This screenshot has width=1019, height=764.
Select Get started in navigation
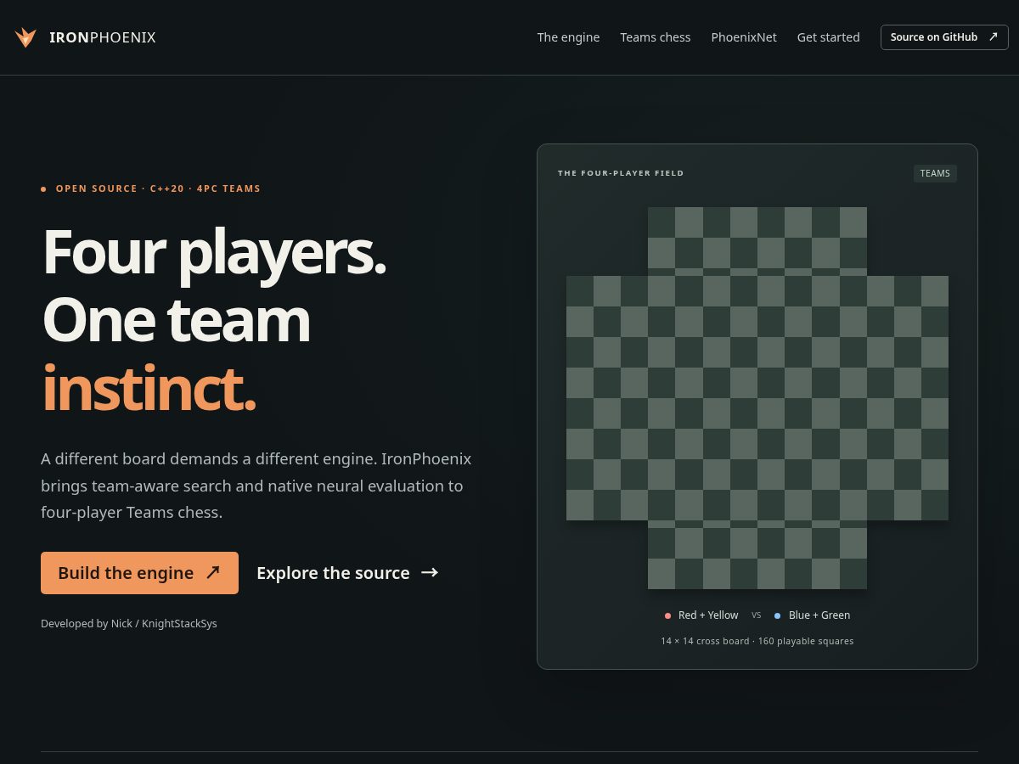pos(828,37)
